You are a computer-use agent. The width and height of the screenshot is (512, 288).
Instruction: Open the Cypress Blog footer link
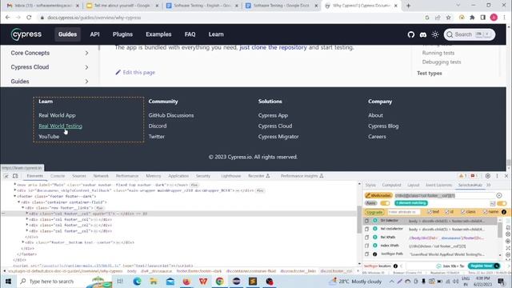click(383, 126)
